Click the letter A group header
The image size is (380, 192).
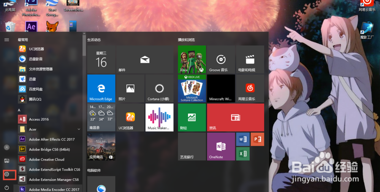pos(19,110)
